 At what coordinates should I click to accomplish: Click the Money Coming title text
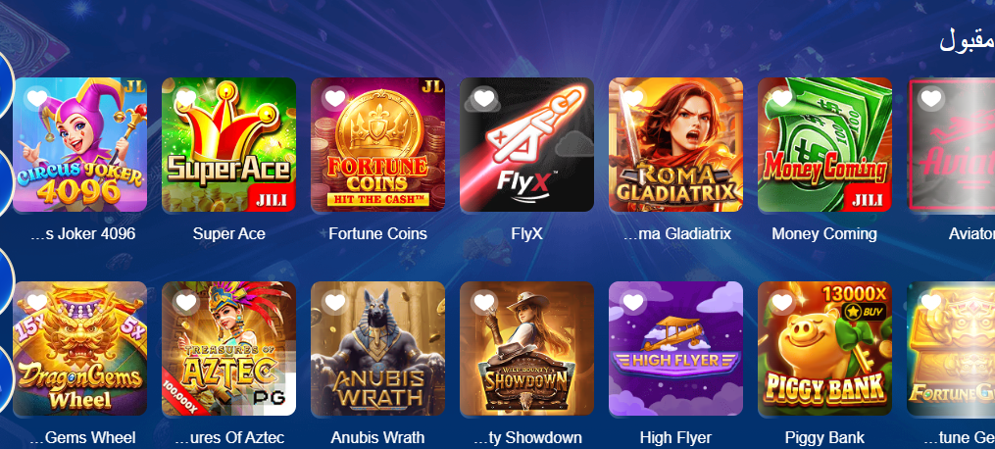click(x=824, y=234)
